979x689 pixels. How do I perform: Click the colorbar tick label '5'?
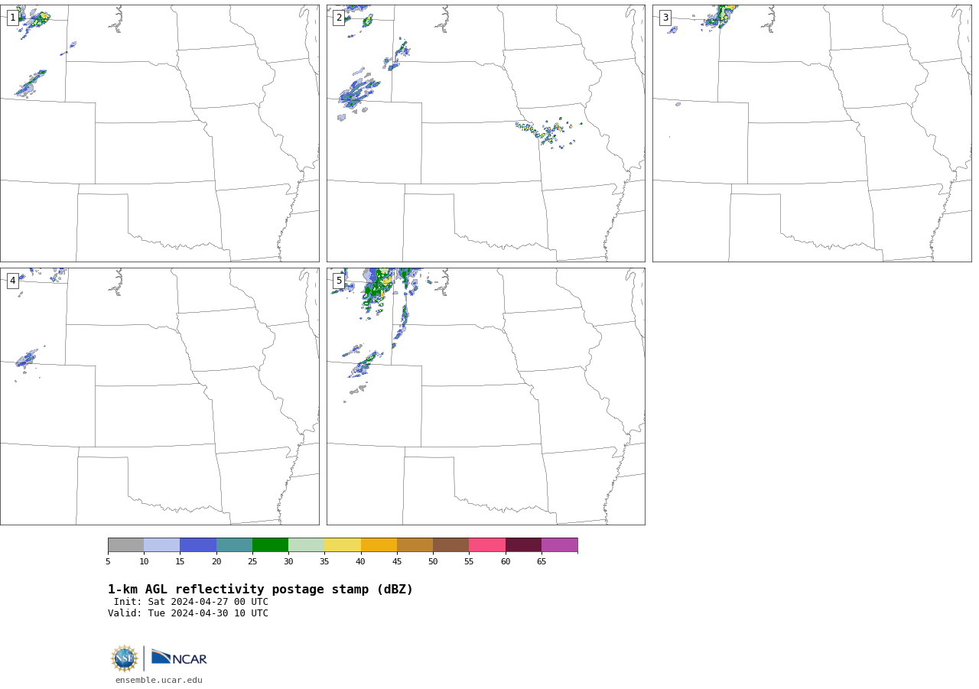point(108,561)
